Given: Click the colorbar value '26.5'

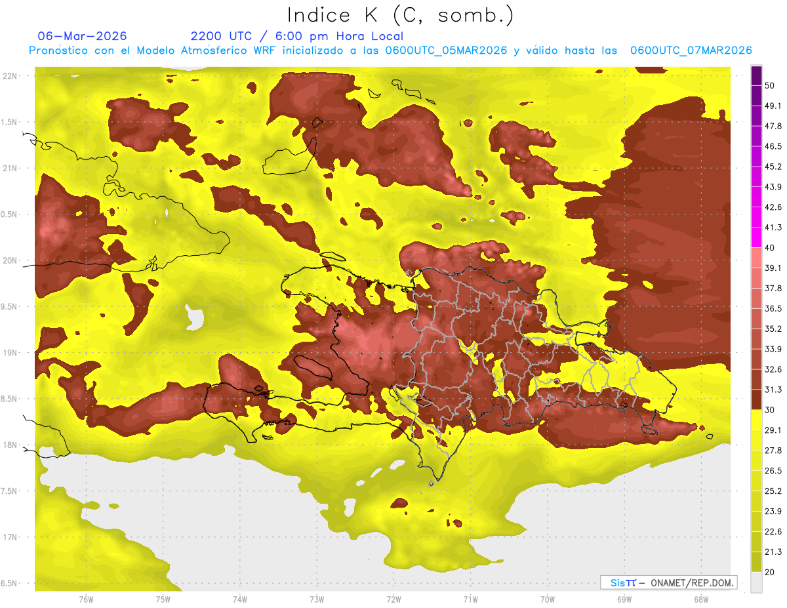Looking at the screenshot, I should (x=773, y=471).
